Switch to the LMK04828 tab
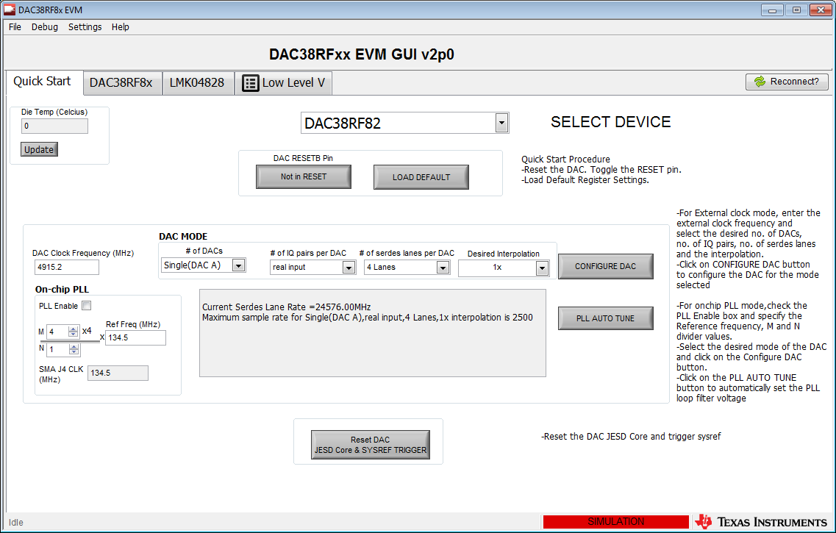 (x=197, y=82)
